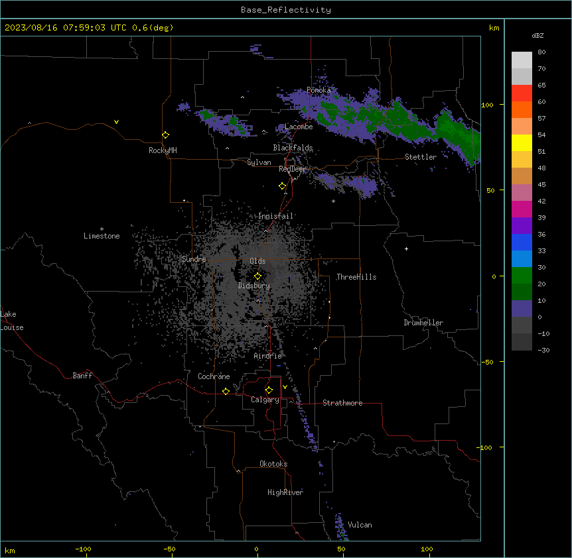
Task: Select the yellow 54 dBZ color swatch
Action: [x=522, y=142]
